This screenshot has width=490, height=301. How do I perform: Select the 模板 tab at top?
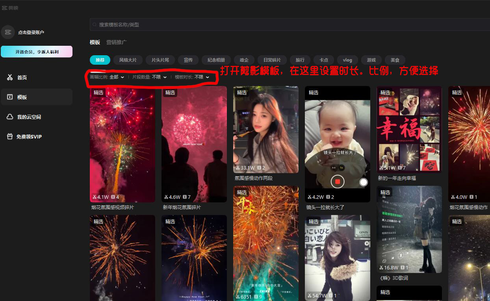[x=95, y=42]
